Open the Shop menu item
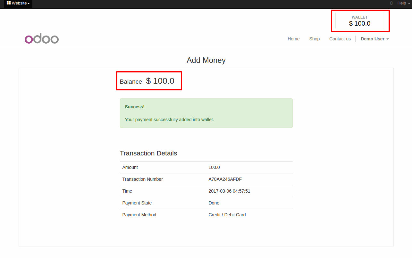This screenshot has height=258, width=412. coord(314,39)
